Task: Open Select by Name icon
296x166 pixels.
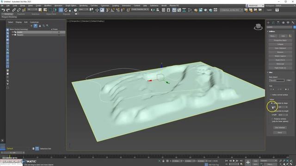Action: 45,10
